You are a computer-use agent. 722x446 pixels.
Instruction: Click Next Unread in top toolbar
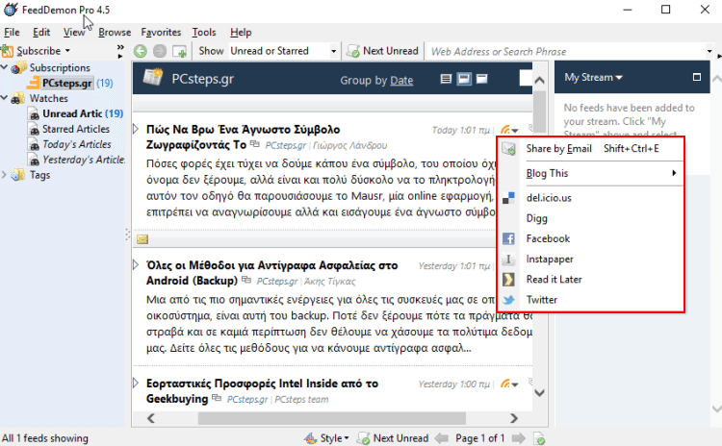coord(383,51)
